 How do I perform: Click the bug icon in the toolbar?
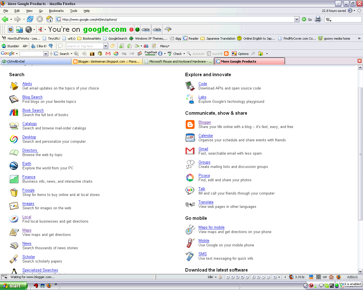(x=11, y=29)
